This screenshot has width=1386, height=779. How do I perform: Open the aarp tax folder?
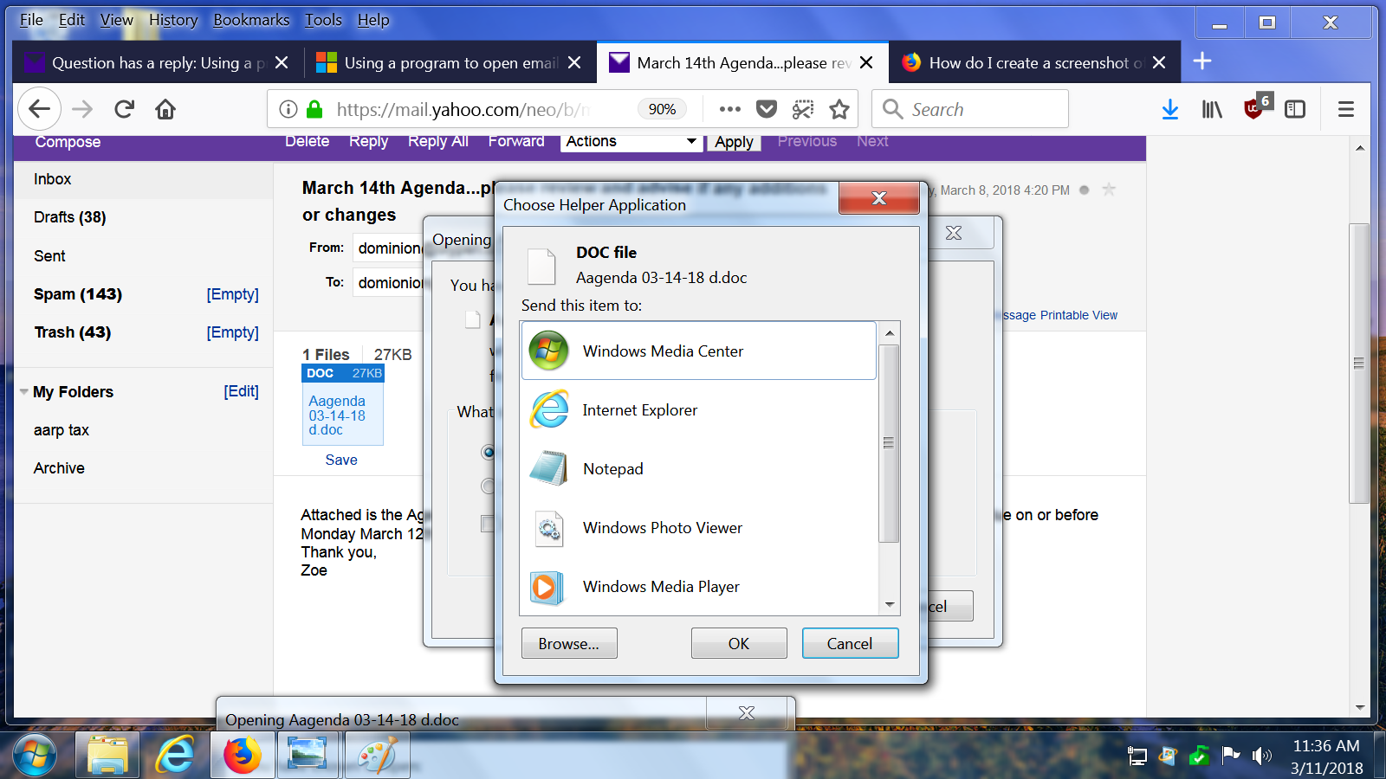(x=62, y=430)
